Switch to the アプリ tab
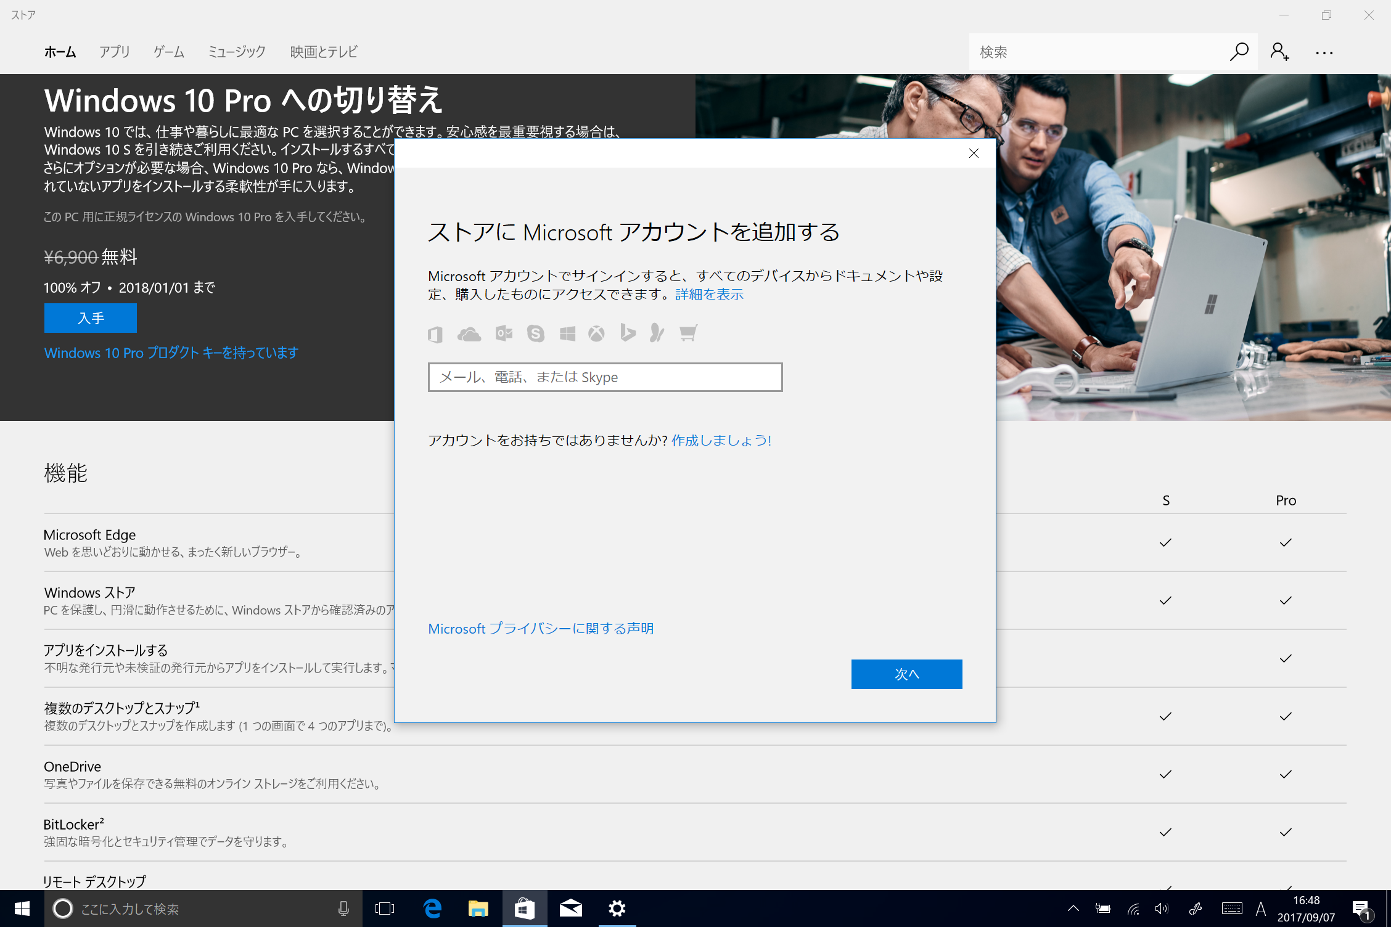Screen dimensions: 1391x927 coord(114,52)
